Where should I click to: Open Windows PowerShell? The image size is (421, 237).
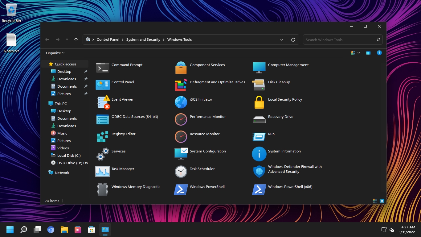point(207,187)
